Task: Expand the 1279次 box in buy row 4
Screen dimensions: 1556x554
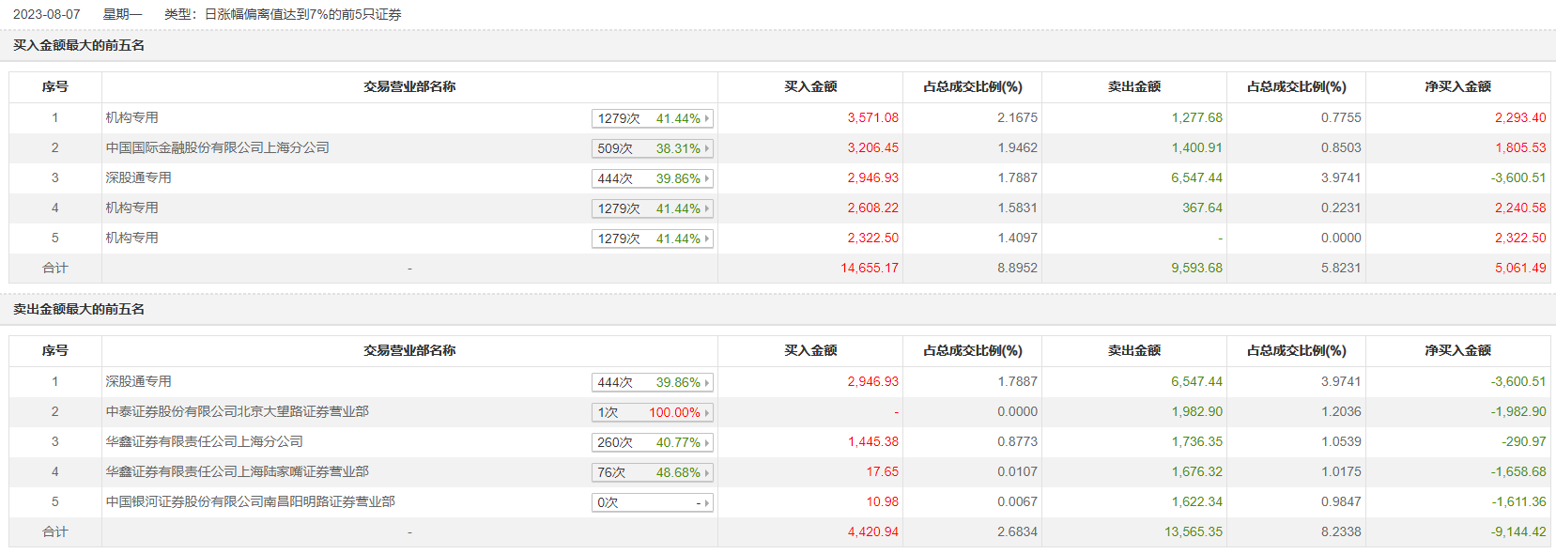Action: click(652, 208)
